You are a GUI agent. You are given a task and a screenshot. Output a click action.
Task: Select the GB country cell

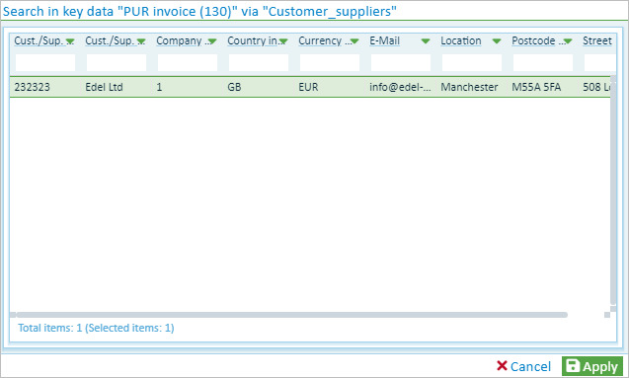pyautogui.click(x=234, y=87)
